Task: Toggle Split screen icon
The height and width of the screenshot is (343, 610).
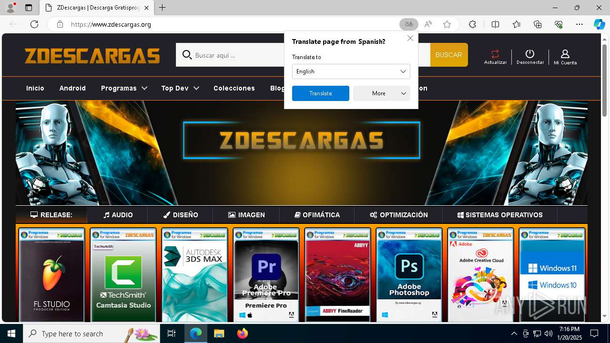Action: pos(495,24)
